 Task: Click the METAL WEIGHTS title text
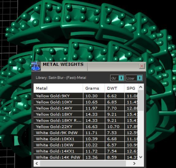[63, 64]
